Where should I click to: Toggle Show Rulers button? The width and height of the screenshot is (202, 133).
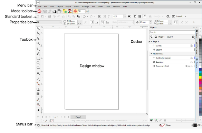(135, 16)
